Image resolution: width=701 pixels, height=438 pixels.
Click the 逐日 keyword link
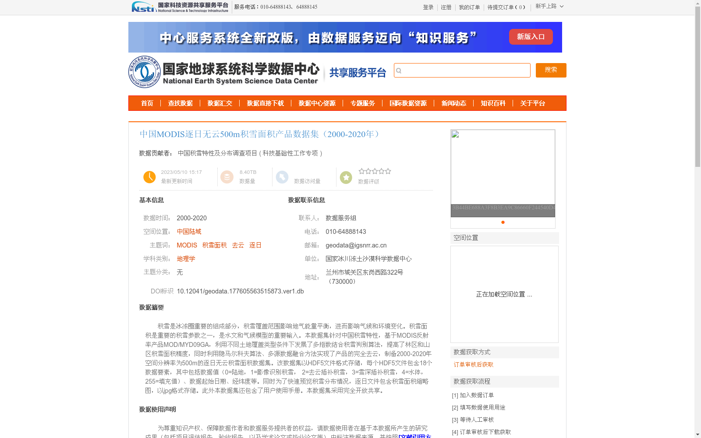[255, 245]
